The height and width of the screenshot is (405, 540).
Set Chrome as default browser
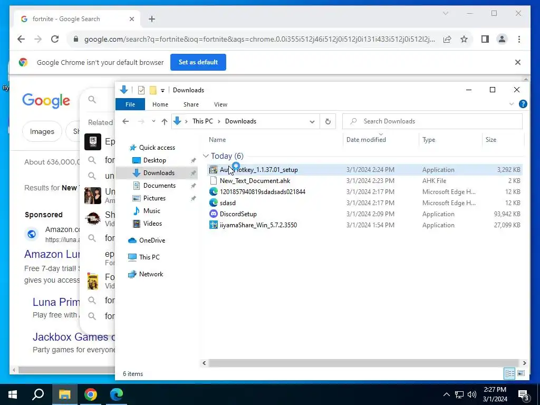pos(198,62)
